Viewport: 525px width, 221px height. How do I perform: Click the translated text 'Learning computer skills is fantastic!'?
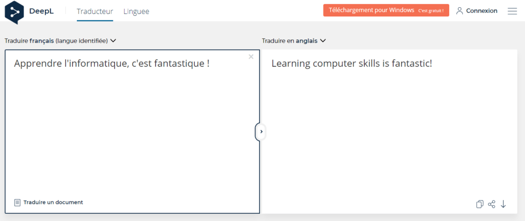point(352,64)
